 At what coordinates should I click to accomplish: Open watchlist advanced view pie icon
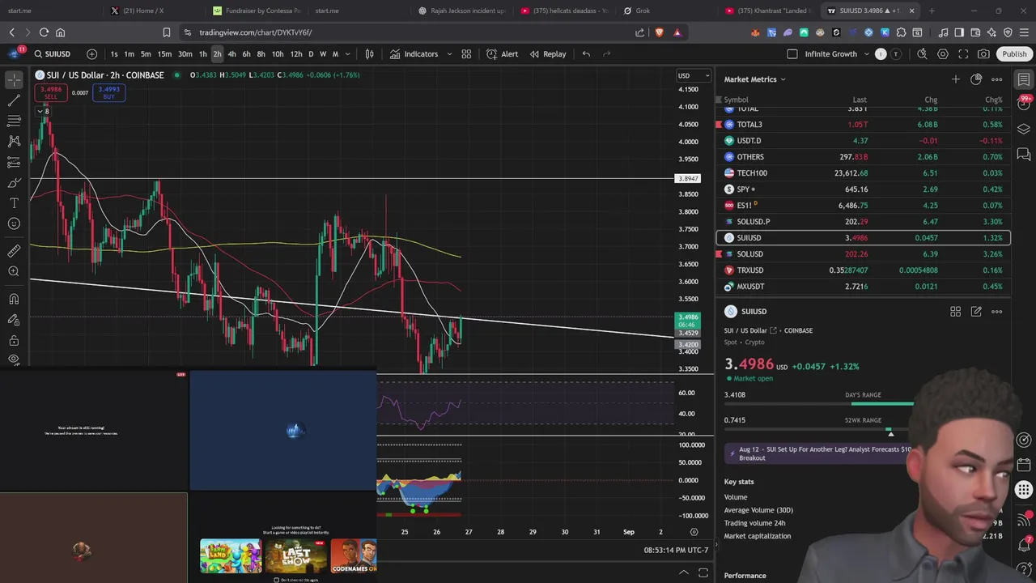tap(976, 79)
